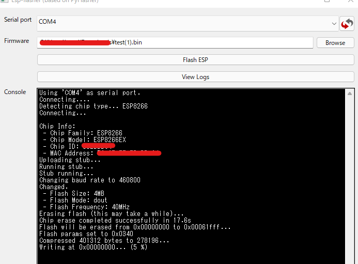
Task: Click the Browse button for firmware
Action: [x=335, y=43]
